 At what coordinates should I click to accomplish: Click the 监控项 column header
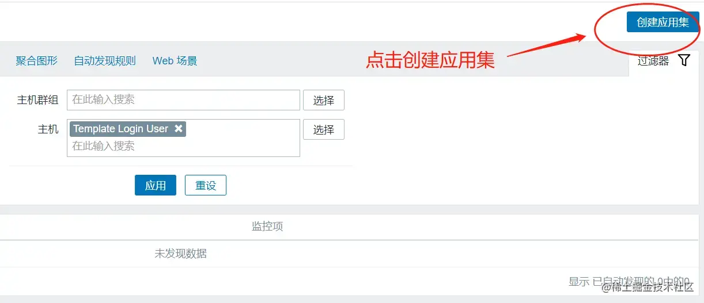click(267, 227)
